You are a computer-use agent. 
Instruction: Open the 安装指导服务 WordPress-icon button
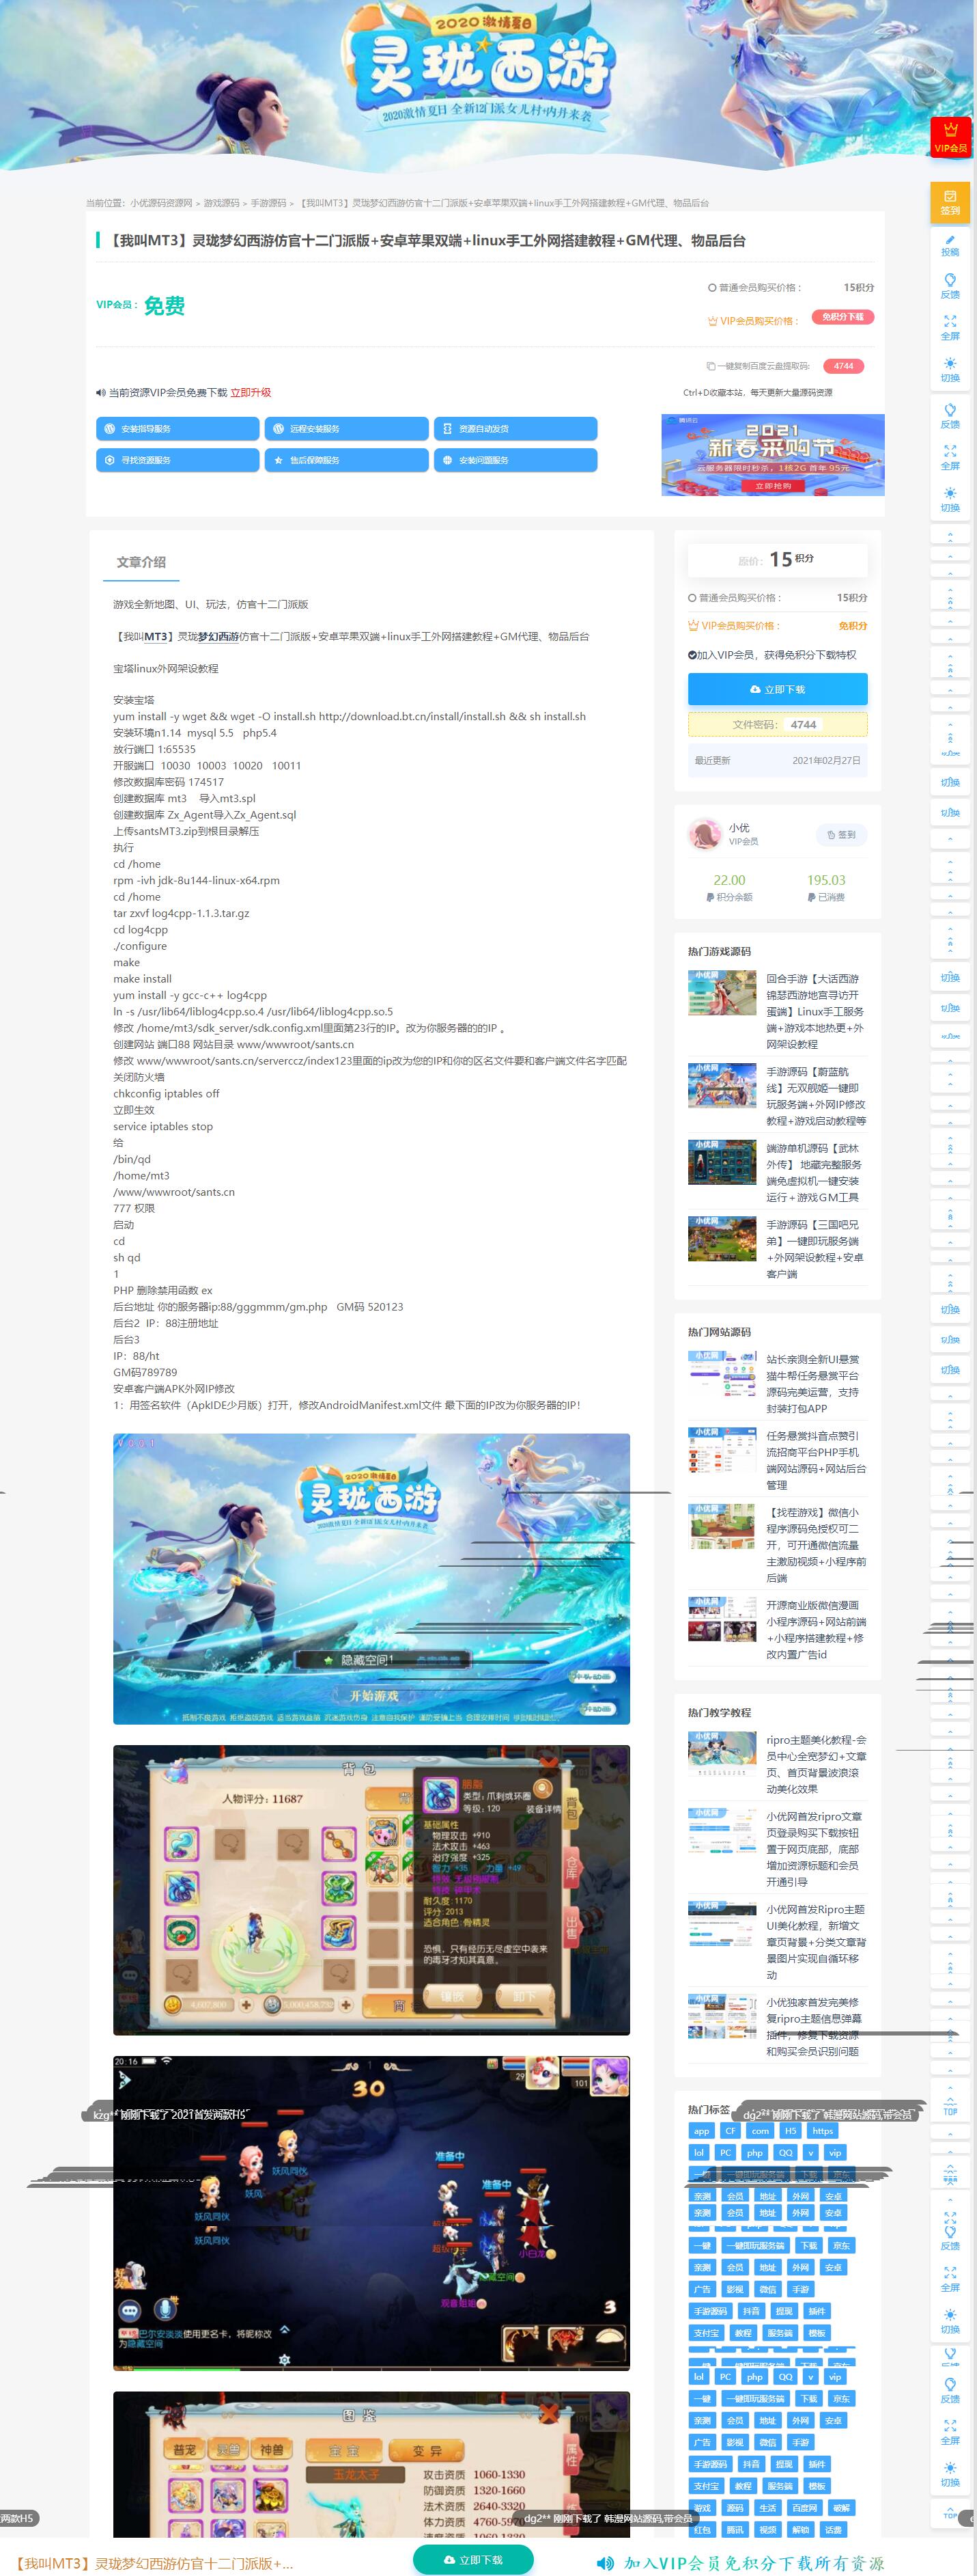click(x=178, y=429)
